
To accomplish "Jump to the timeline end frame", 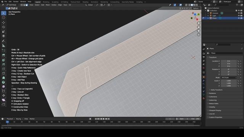I will [x=109, y=119].
